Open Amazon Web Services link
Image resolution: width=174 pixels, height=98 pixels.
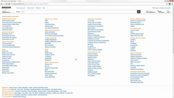point(19,97)
